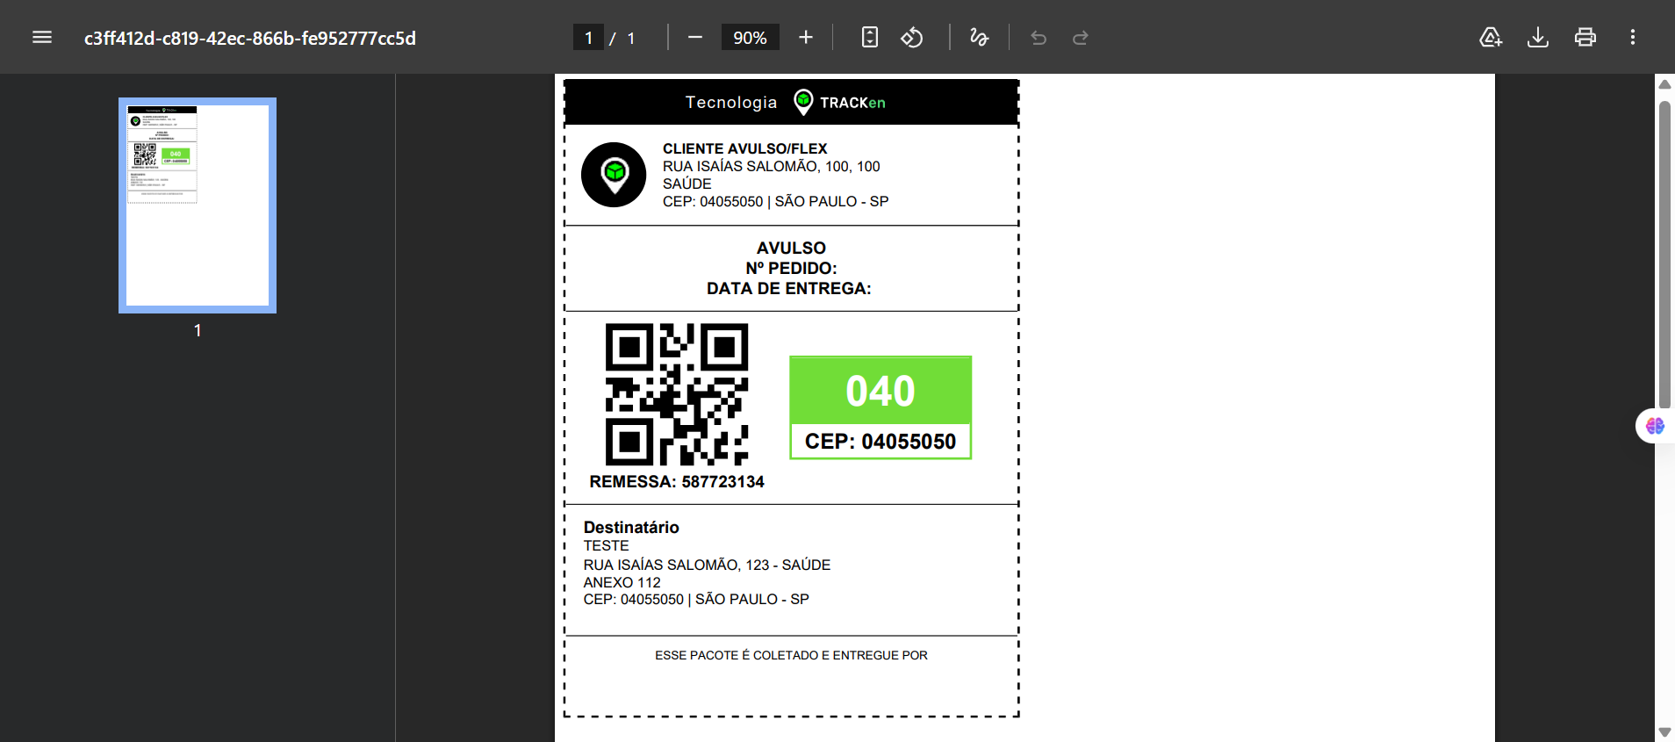Click the 90% zoom level field
The image size is (1675, 742).
coord(750,38)
